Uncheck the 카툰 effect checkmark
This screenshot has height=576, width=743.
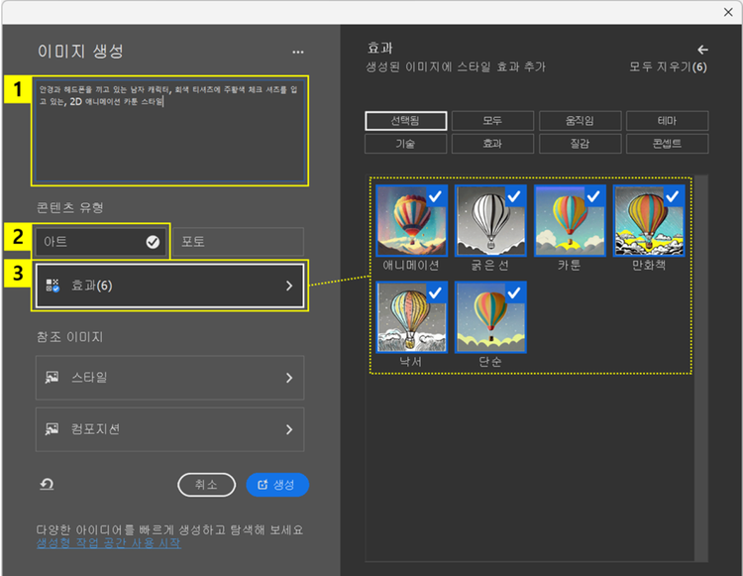coord(593,195)
